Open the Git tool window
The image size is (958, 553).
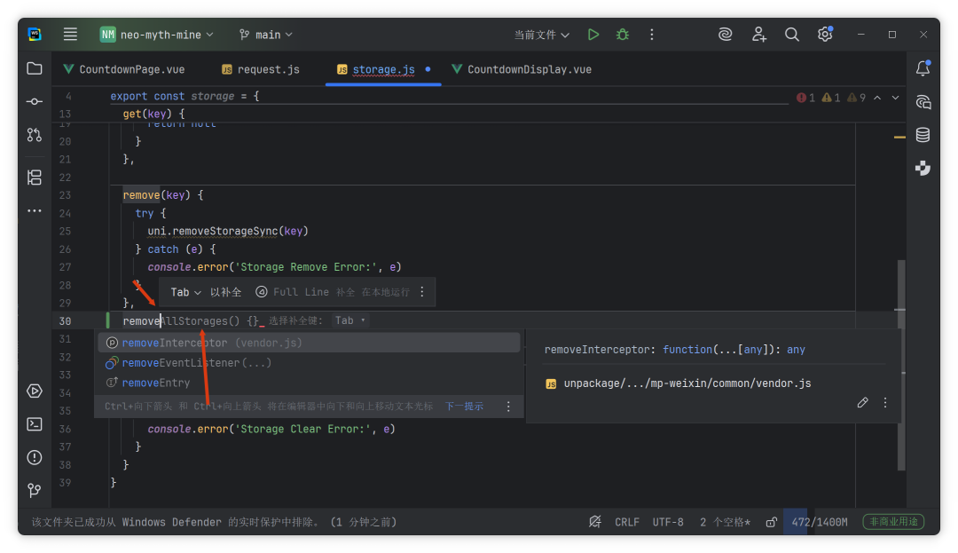(x=35, y=490)
